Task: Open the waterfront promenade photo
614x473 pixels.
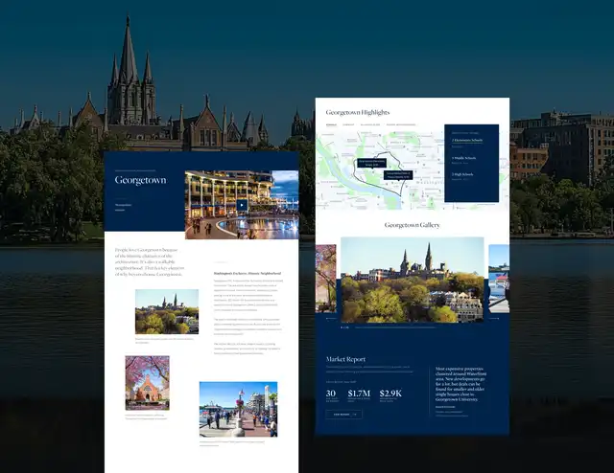Action: pyautogui.click(x=238, y=409)
